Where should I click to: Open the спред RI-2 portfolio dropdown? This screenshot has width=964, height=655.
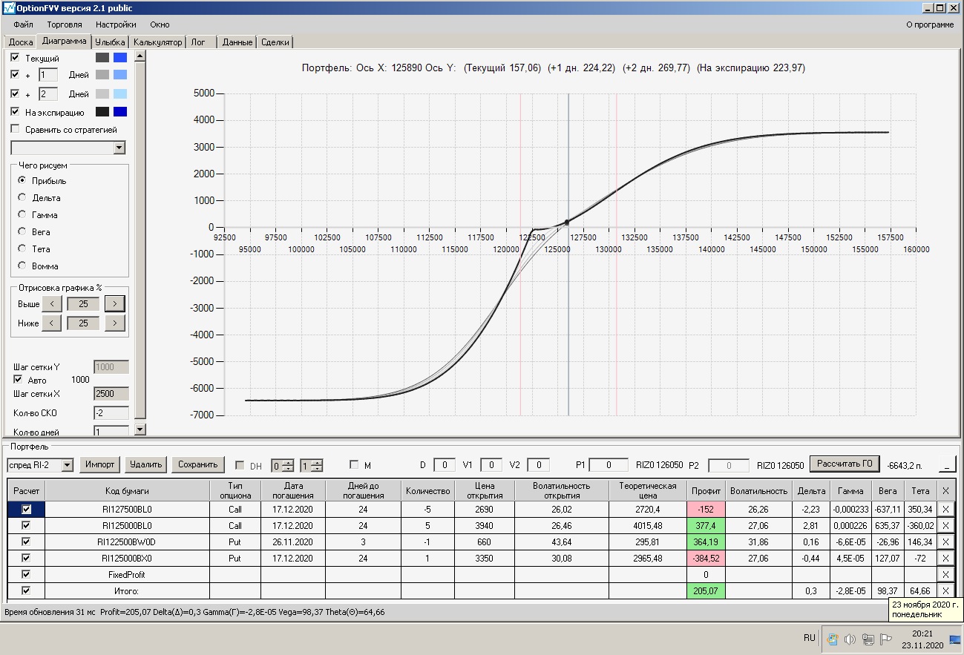pos(67,465)
